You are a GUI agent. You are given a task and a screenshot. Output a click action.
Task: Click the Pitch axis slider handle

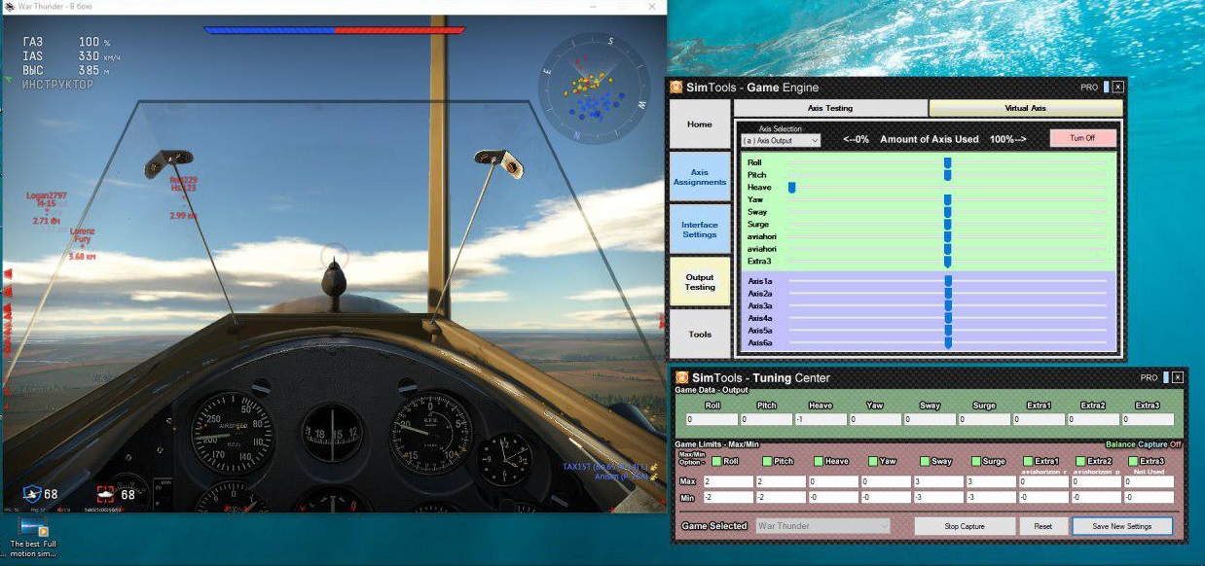point(947,175)
